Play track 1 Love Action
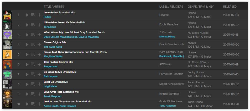This screenshot has width=250, height=111. pos(27,15)
